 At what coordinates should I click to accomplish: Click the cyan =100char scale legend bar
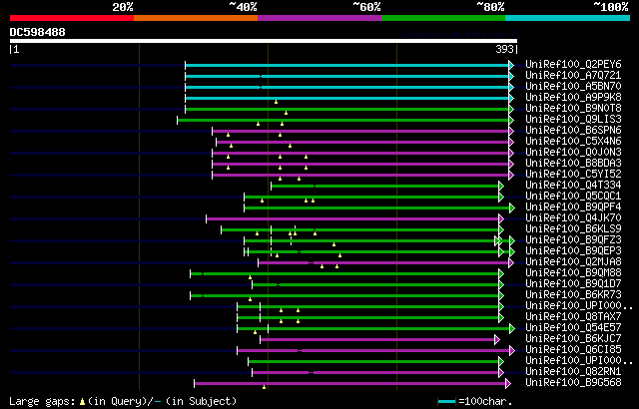click(446, 402)
